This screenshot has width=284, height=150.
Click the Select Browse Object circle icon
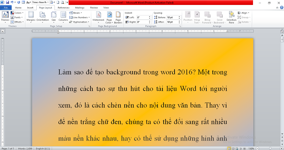pos(282,141)
